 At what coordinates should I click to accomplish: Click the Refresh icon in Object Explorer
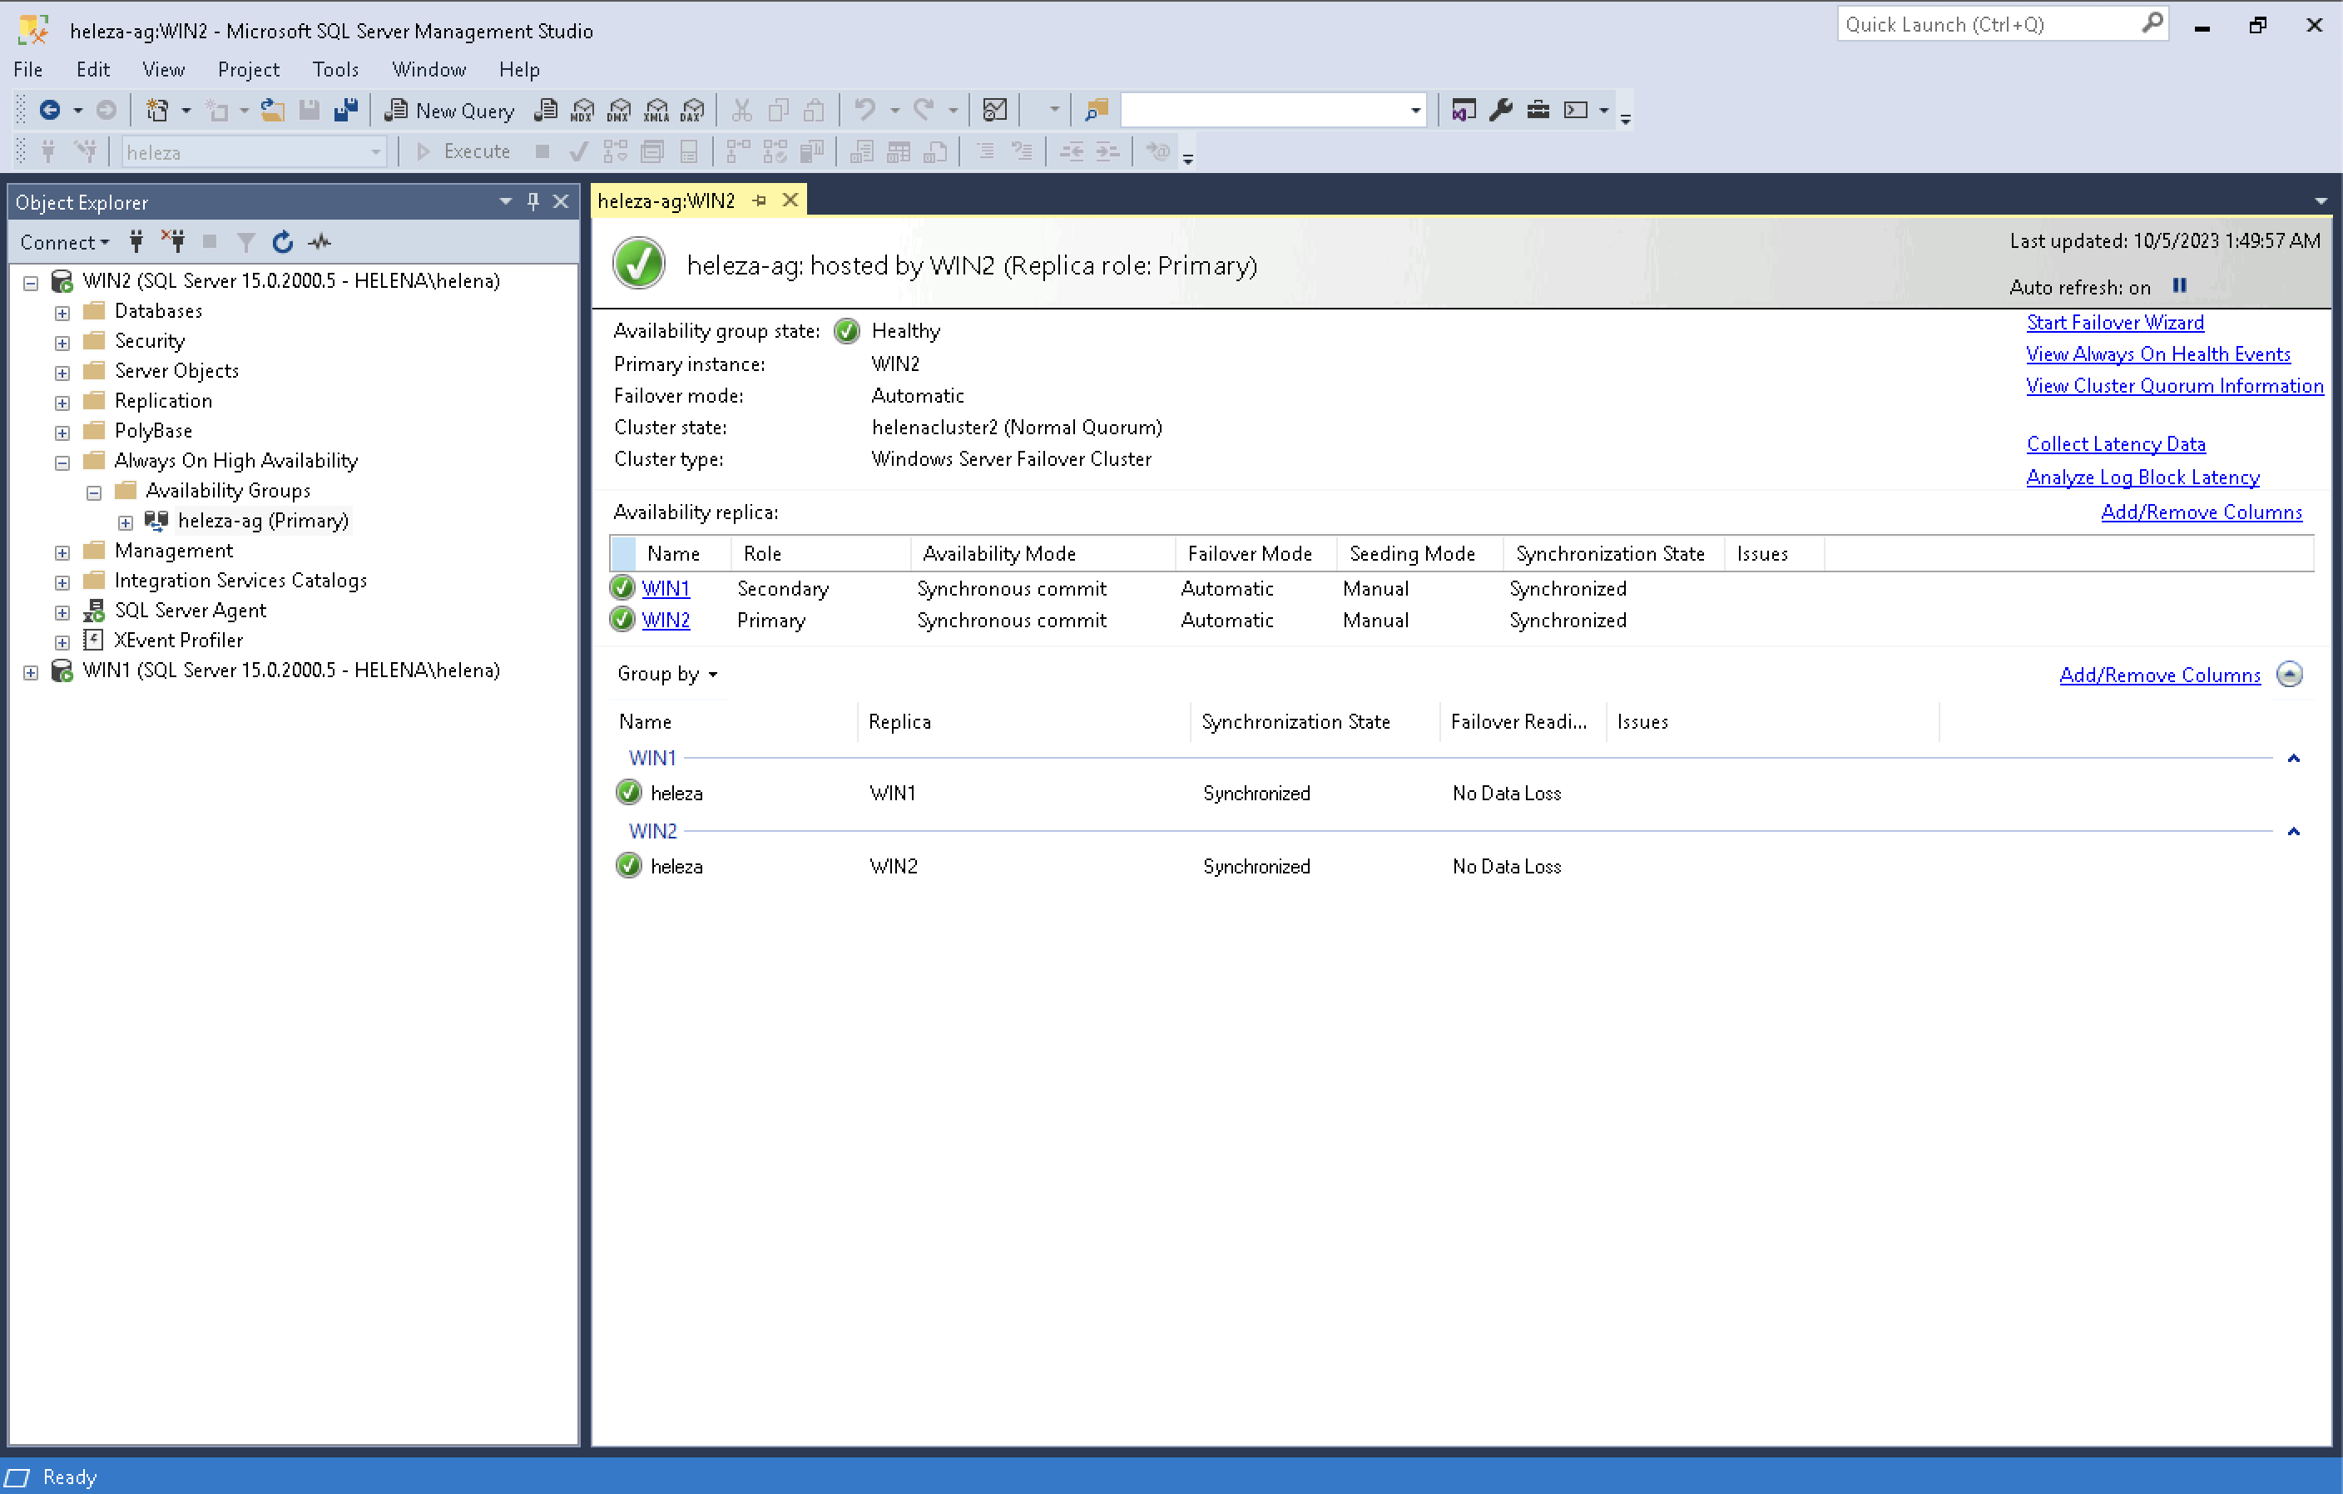tap(282, 242)
